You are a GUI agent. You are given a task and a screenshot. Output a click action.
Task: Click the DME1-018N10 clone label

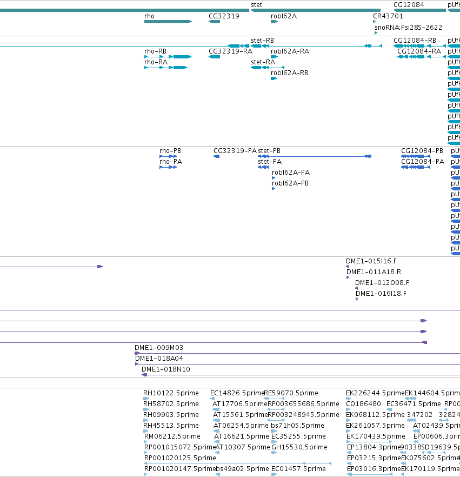[x=166, y=369]
